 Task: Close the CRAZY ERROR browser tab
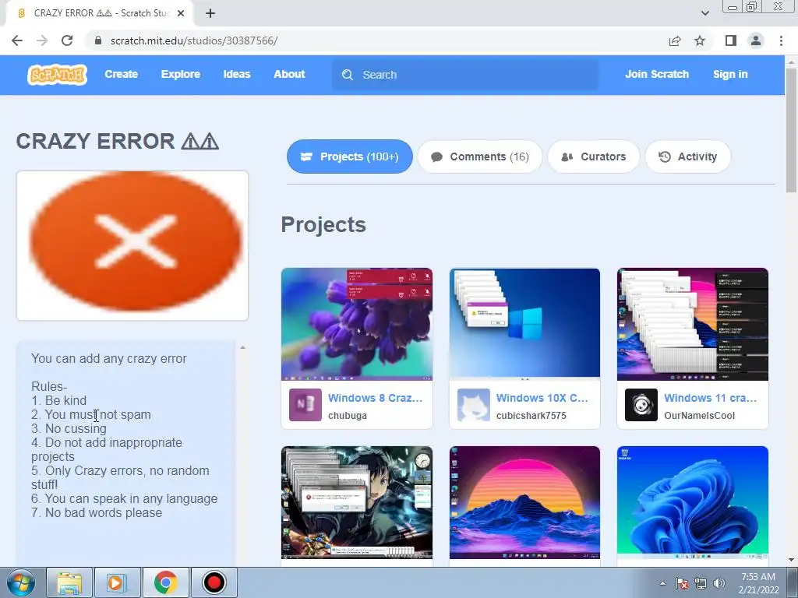click(x=181, y=13)
